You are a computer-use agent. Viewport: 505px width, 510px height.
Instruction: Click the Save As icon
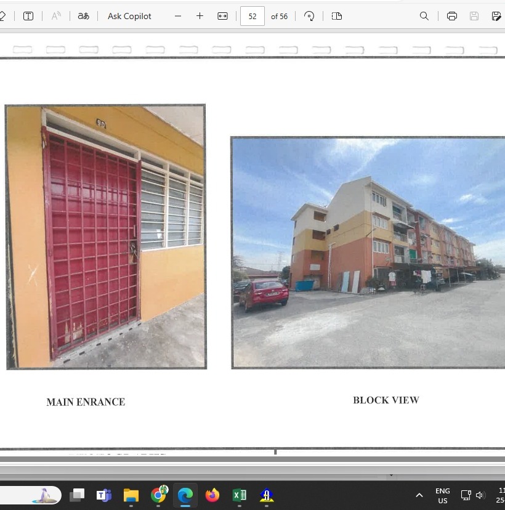[x=496, y=16]
